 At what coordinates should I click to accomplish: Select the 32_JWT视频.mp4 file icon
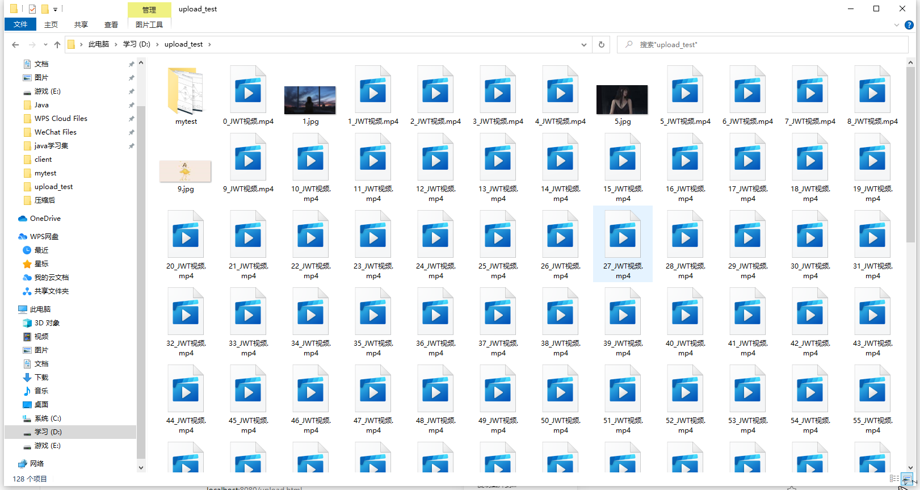tap(186, 311)
